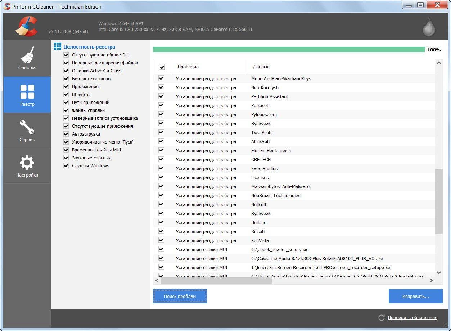
Task: Click the Licenses entry
Action: [260, 177]
